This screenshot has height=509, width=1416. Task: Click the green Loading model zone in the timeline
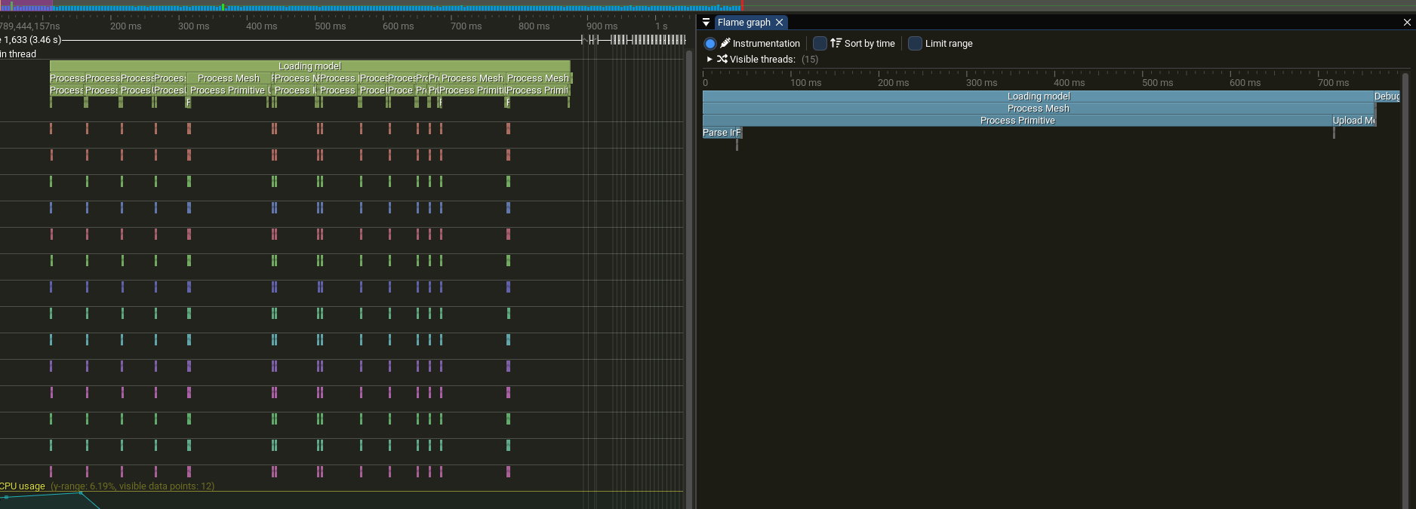click(309, 66)
